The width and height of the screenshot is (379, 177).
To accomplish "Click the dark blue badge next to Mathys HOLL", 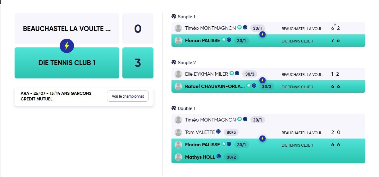I will (219, 157).
